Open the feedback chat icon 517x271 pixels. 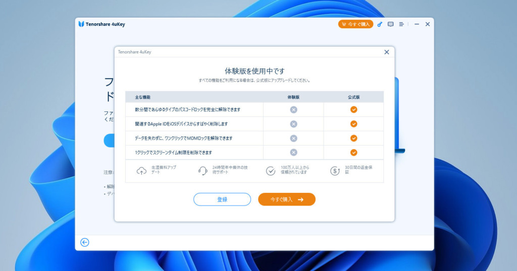(390, 24)
